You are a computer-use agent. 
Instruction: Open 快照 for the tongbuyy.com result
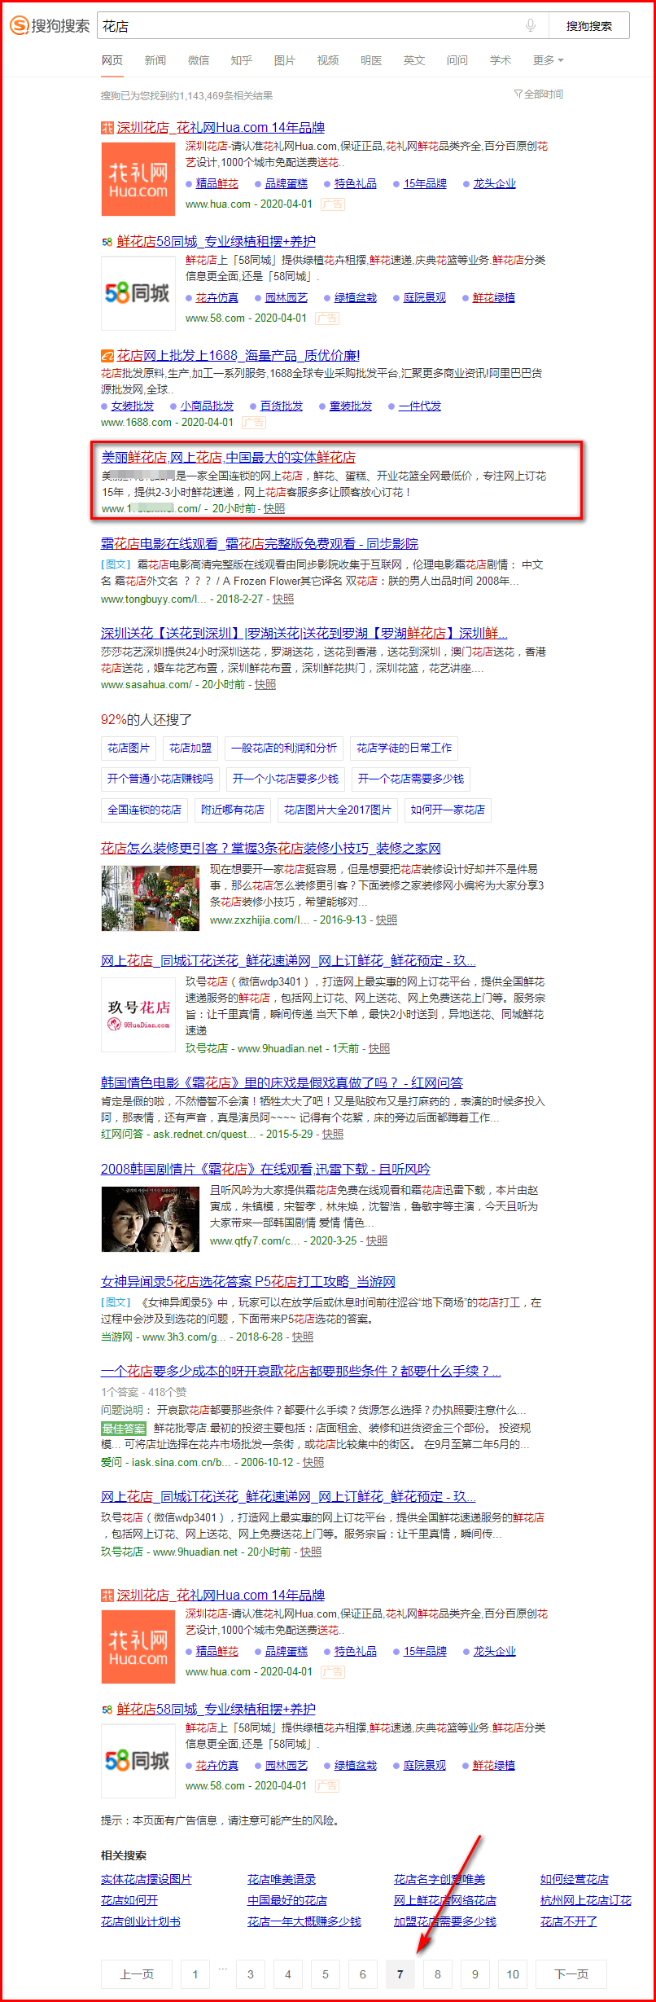point(283,599)
